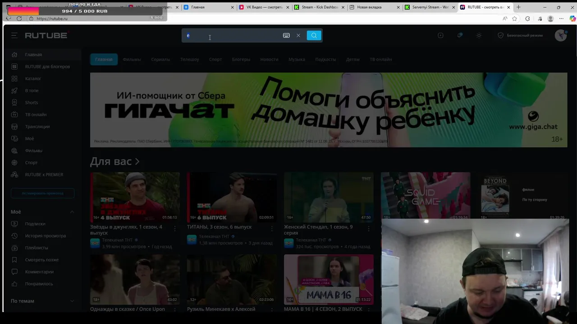
Task: Open RUTUBE для блогеров sidebar item
Action: 42,67
